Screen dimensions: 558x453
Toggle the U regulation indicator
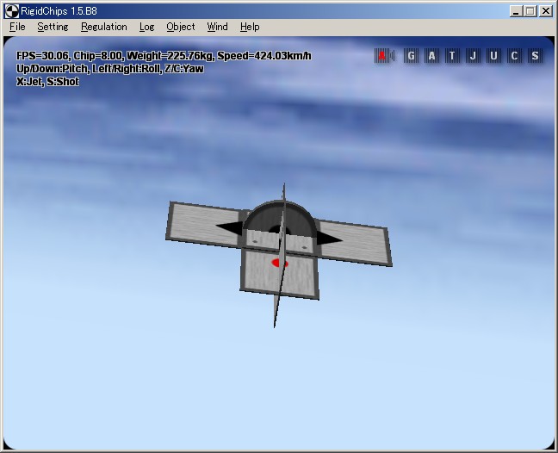click(493, 56)
